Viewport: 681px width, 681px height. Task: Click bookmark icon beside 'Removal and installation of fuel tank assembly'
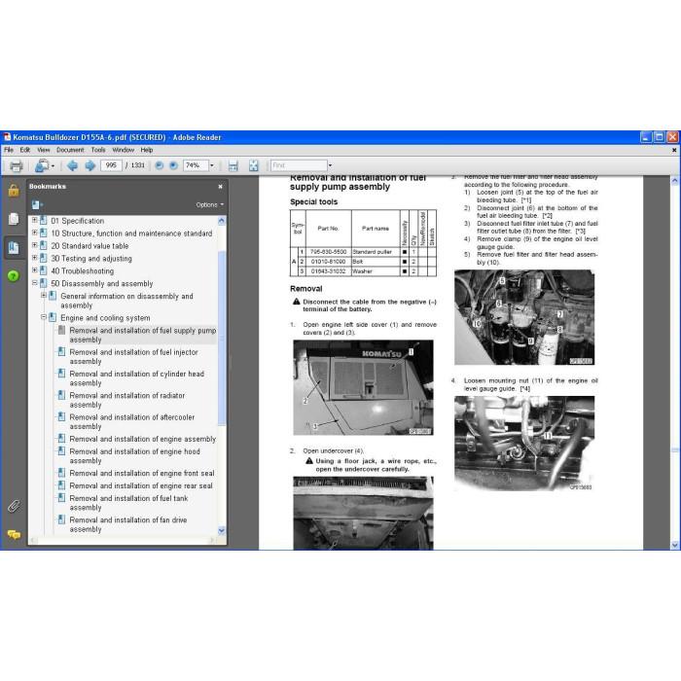point(61,498)
